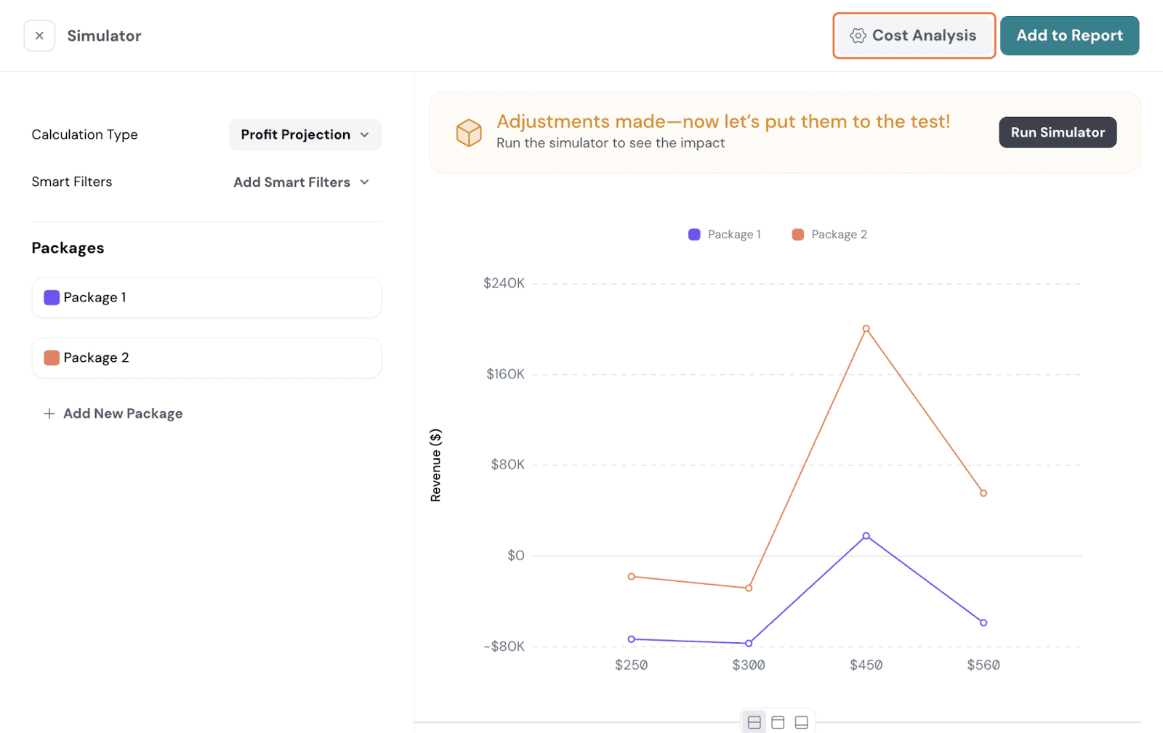Toggle Package 2 series in chart legend

(x=829, y=235)
